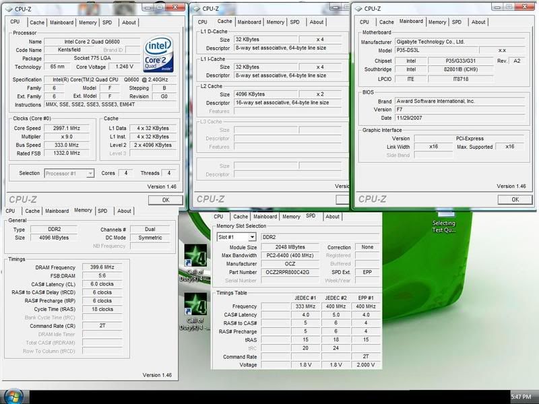Open the Memory tab above the L1 D-Cache group
This screenshot has height=404, width=539.
(x=276, y=22)
